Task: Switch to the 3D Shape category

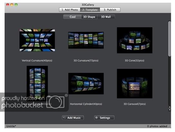Action: point(89,17)
